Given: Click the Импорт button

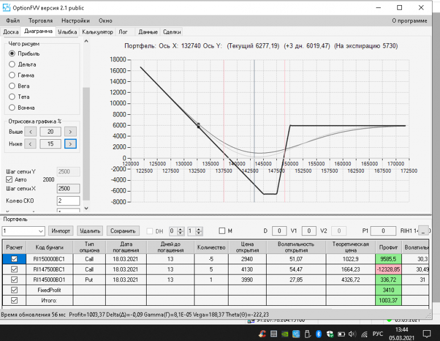Looking at the screenshot, I should (x=61, y=231).
